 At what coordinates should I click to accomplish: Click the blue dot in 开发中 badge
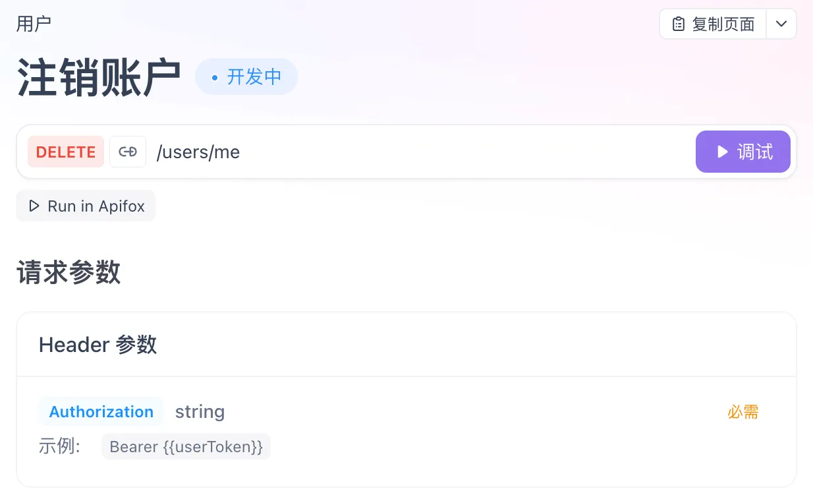[x=214, y=78]
